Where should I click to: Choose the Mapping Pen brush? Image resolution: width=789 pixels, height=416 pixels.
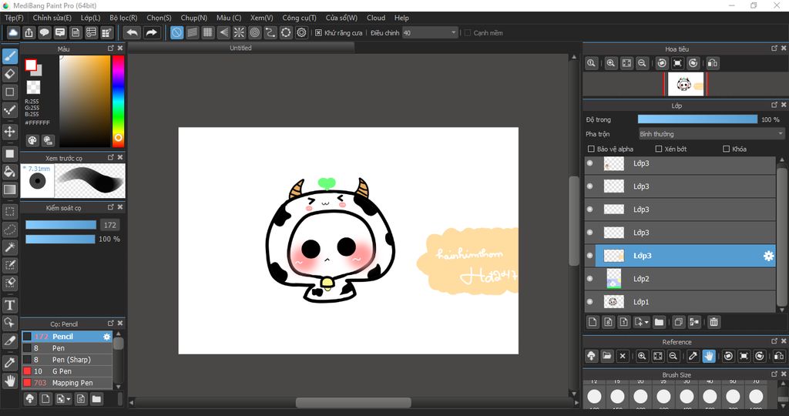point(67,383)
